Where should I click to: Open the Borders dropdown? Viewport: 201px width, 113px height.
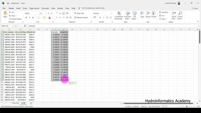(41, 18)
